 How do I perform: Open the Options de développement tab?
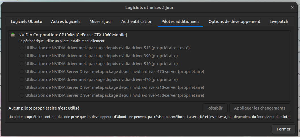[234, 22]
